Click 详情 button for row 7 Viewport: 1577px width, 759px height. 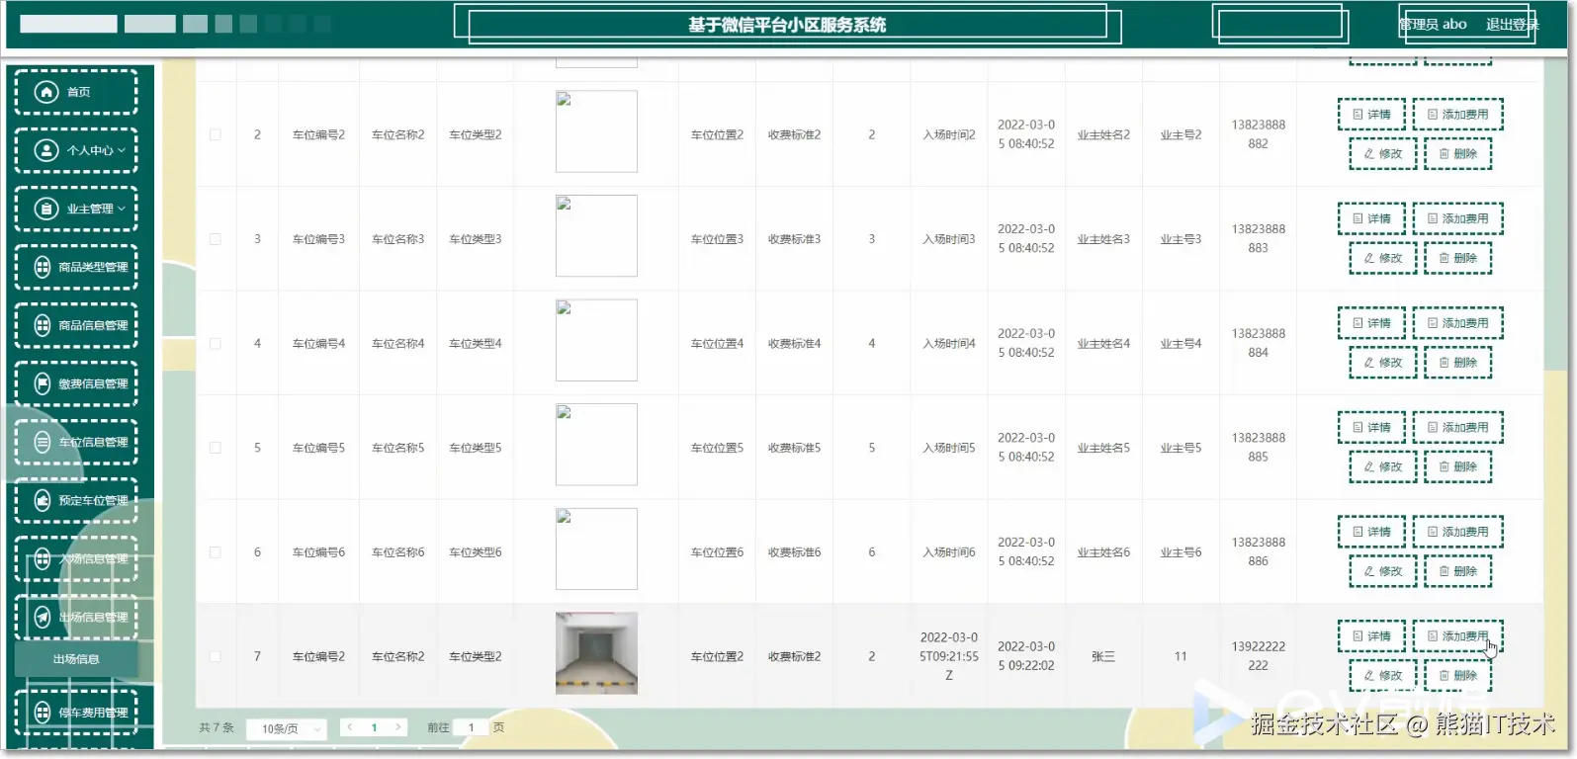1371,636
